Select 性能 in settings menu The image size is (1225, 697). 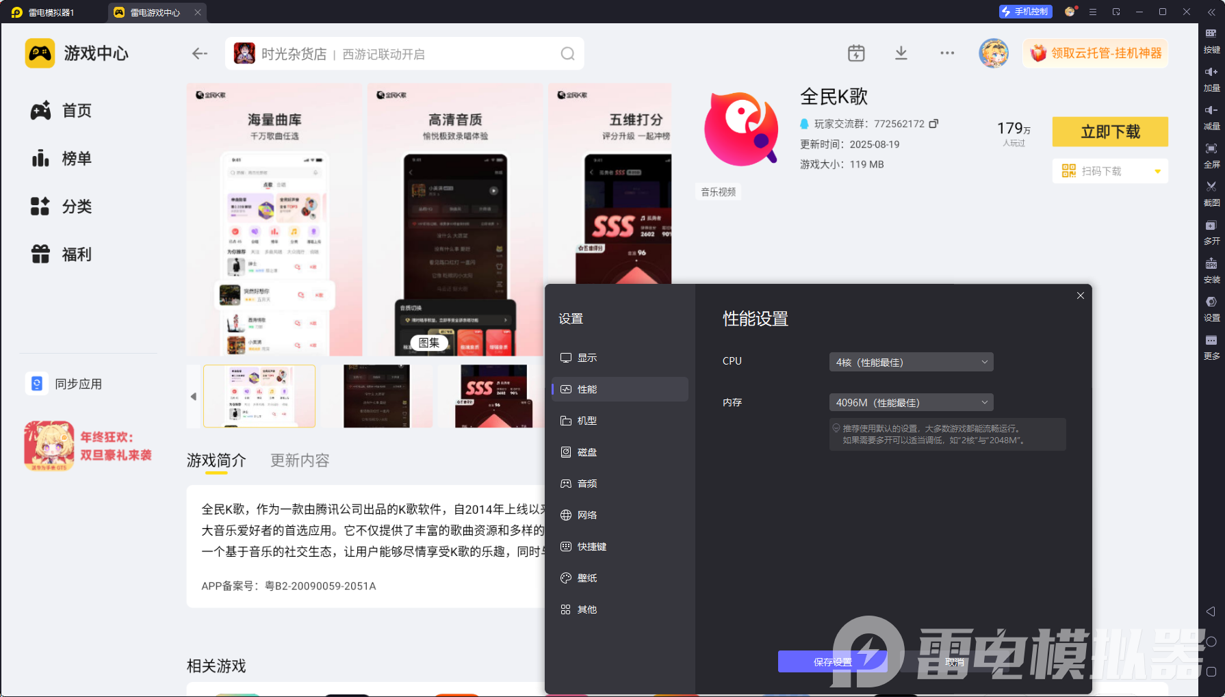point(619,389)
